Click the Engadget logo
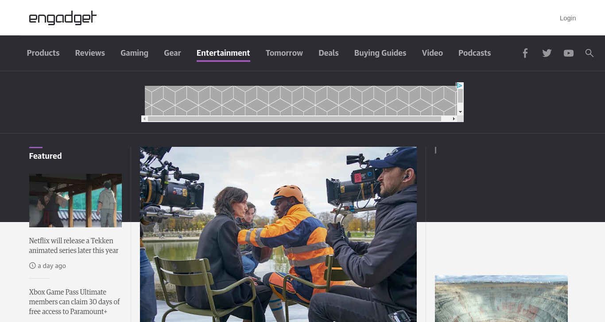The height and width of the screenshot is (322, 605). click(x=62, y=18)
